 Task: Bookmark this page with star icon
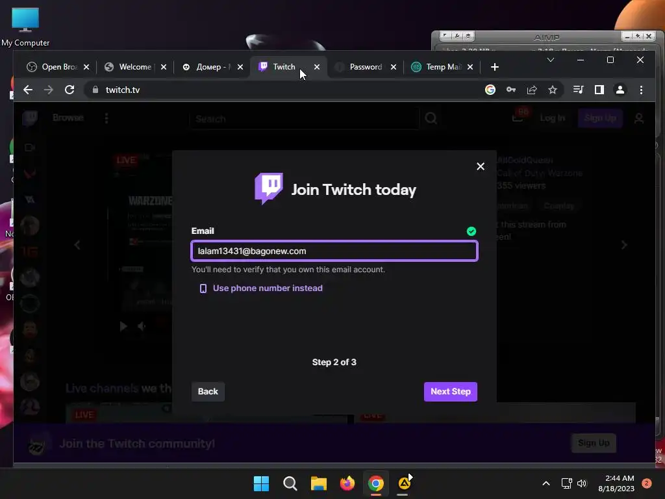553,90
